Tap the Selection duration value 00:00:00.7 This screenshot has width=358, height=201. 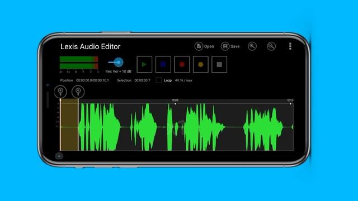coord(142,80)
